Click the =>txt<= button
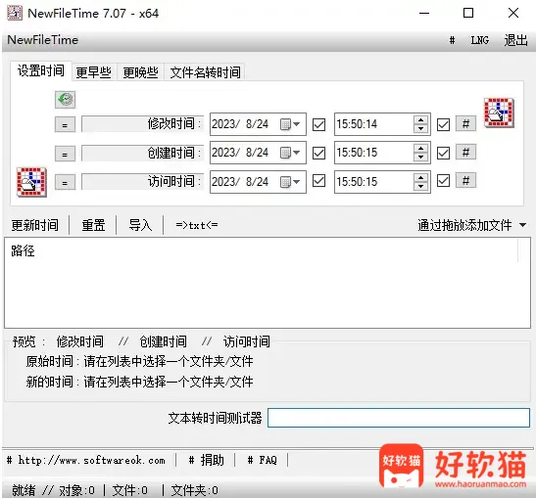This screenshot has width=536, height=498. pos(197,225)
